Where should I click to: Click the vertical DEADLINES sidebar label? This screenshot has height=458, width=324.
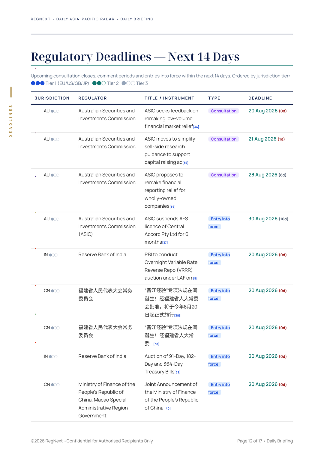(11, 121)
